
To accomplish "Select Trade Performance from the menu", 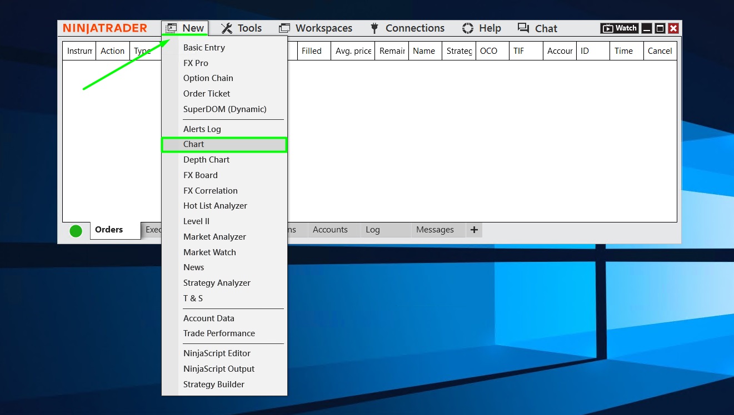I will click(x=219, y=333).
